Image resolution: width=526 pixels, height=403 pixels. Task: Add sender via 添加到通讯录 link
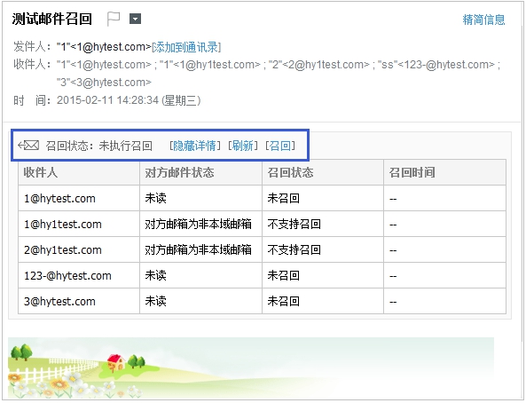186,47
